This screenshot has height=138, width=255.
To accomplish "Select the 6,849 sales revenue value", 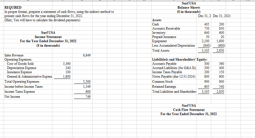I will (87, 55).
